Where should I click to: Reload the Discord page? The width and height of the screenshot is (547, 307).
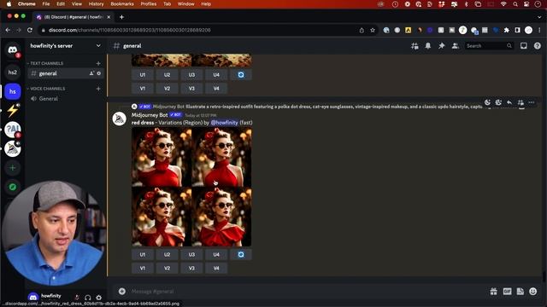coord(30,31)
